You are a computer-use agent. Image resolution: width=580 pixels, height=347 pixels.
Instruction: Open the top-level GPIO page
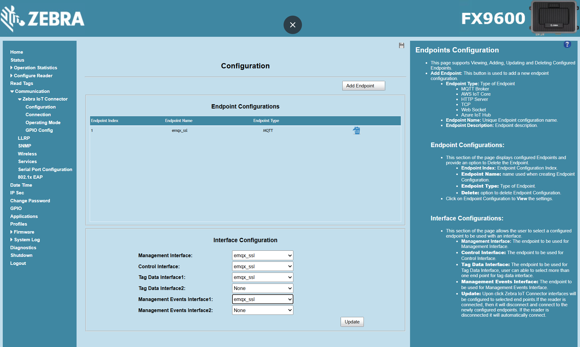(x=16, y=208)
